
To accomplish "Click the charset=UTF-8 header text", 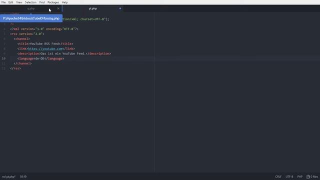I will (x=92, y=19).
